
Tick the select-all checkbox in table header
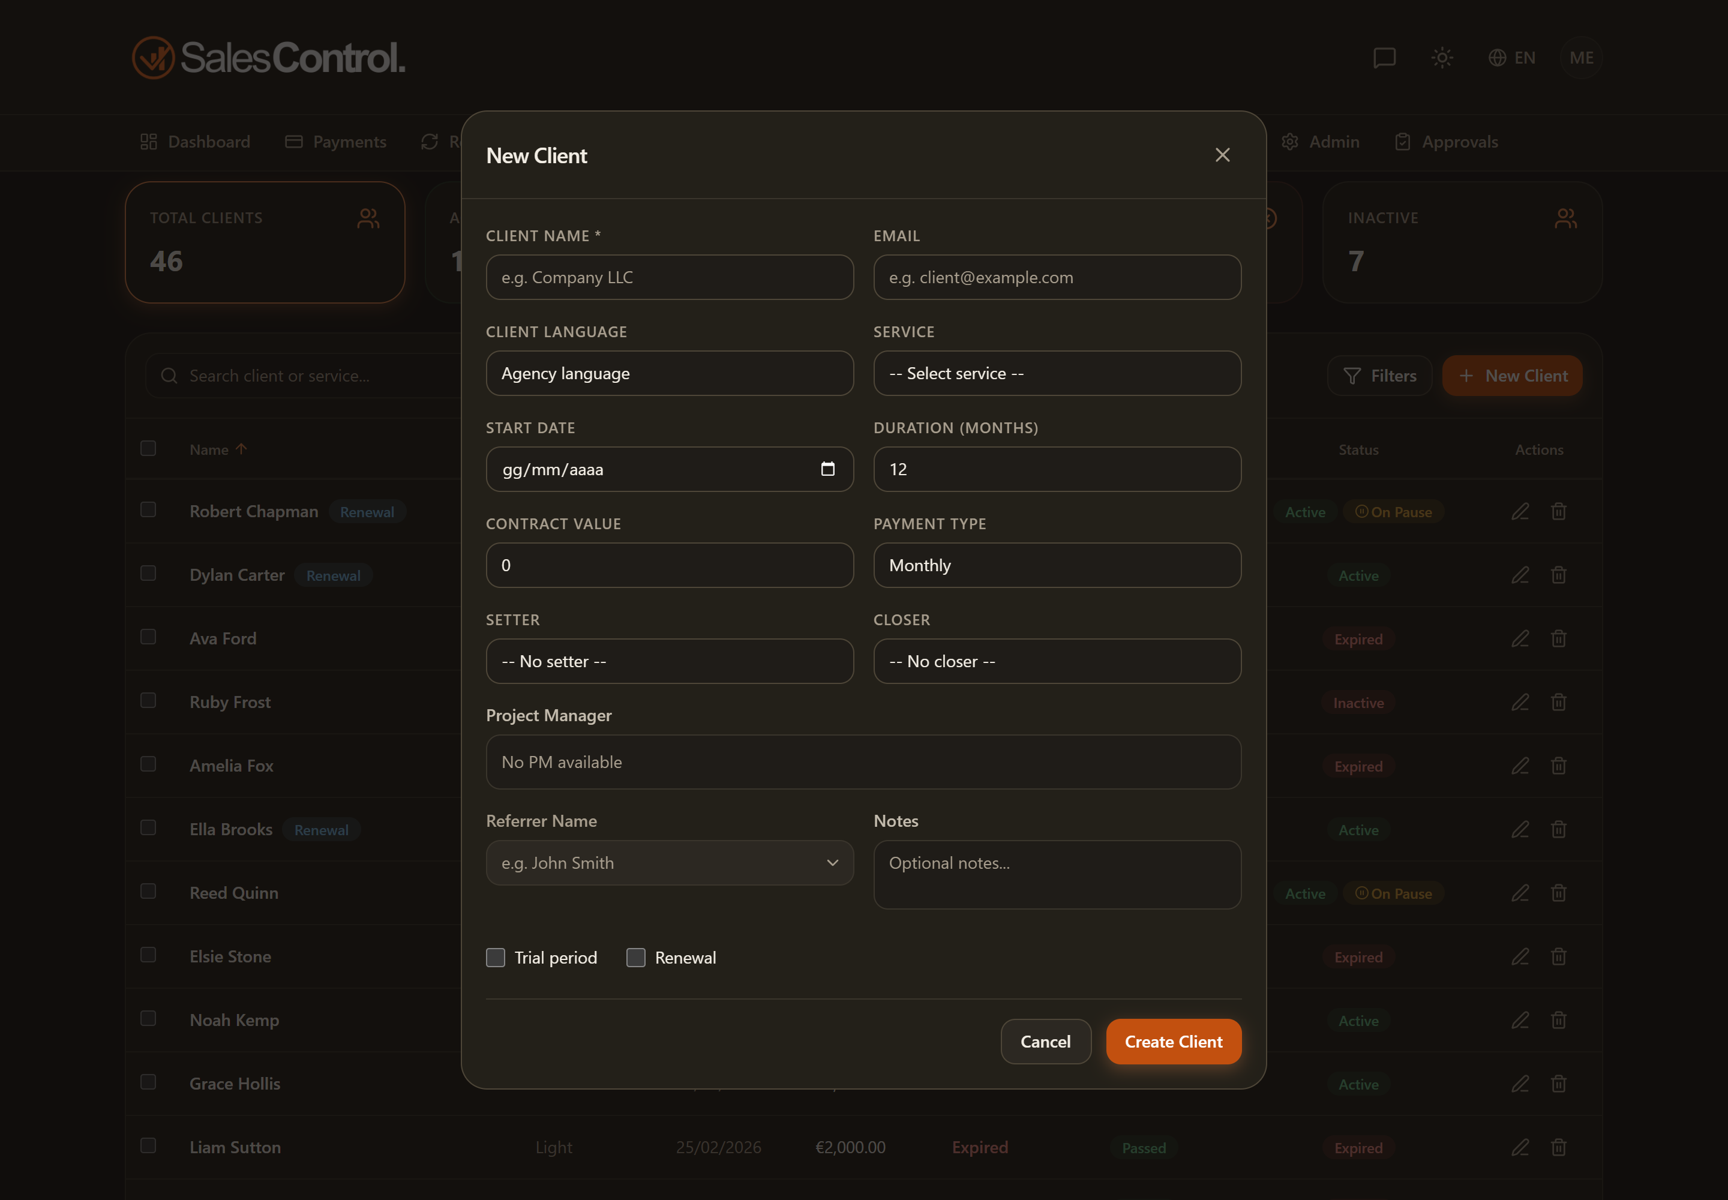click(148, 448)
